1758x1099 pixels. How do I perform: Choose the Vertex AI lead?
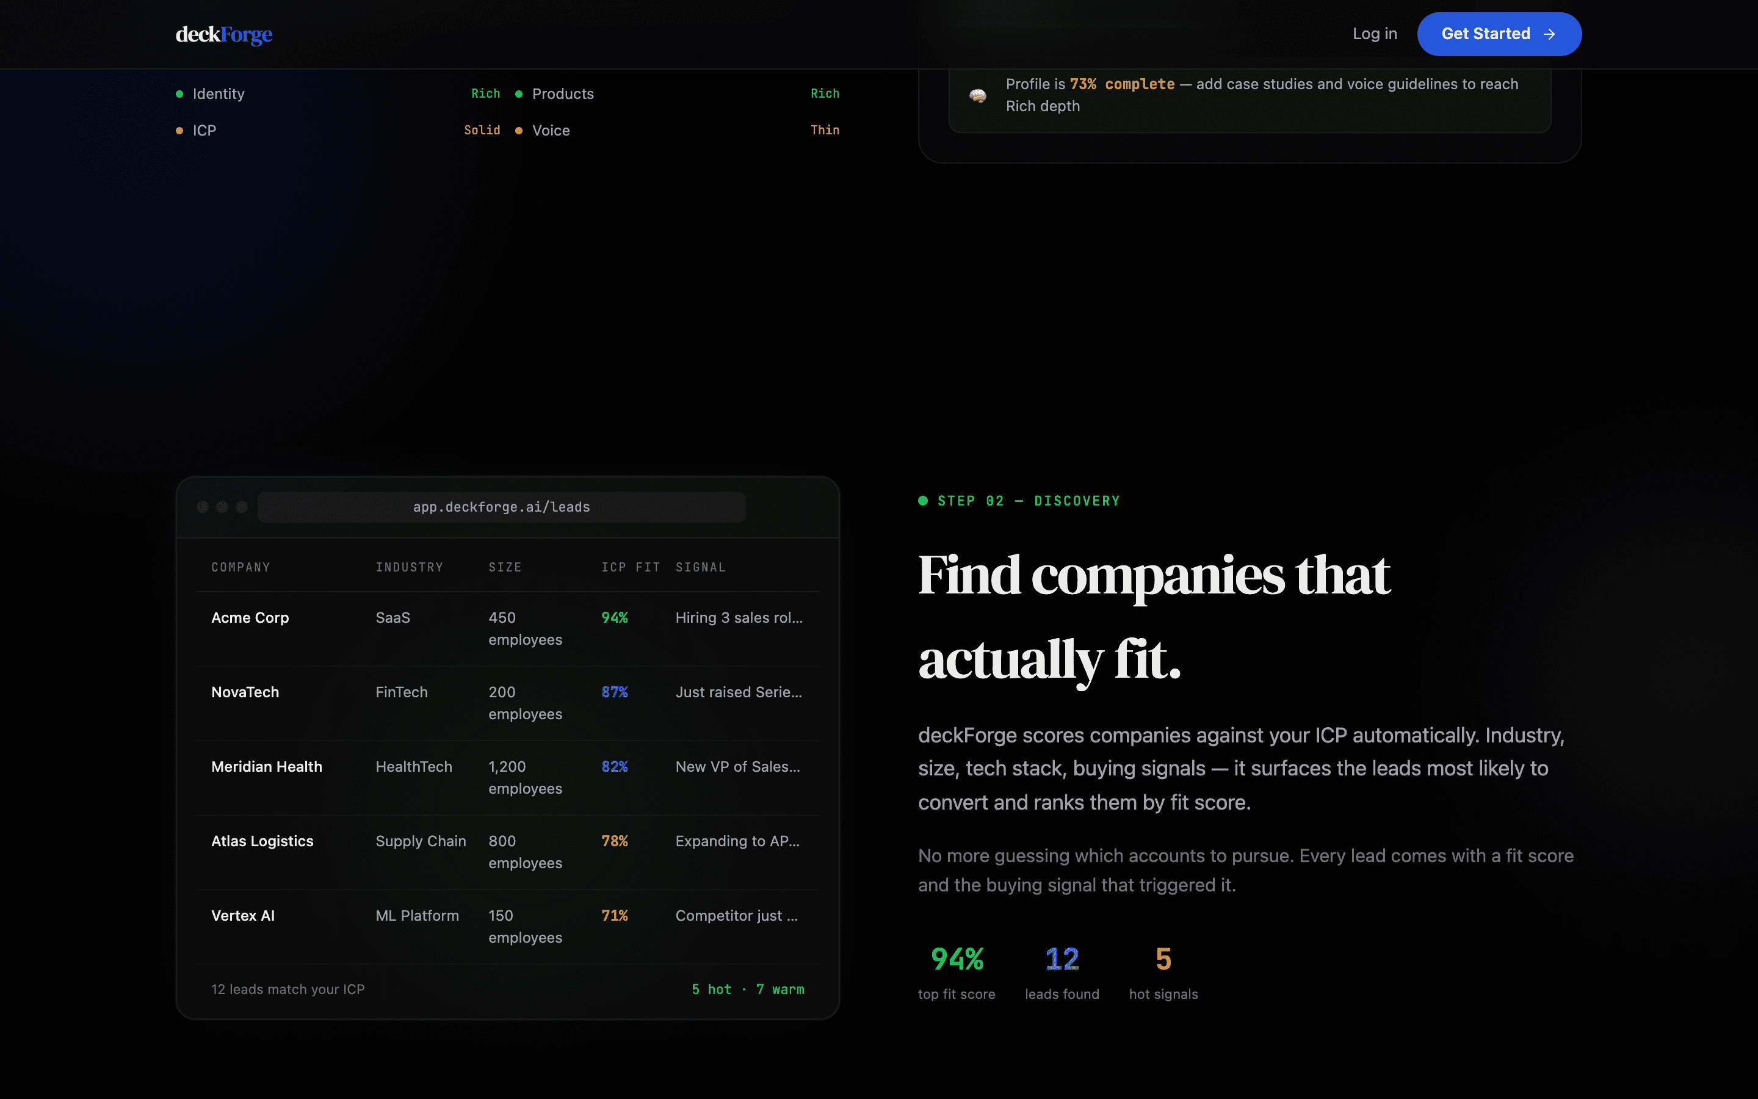[x=508, y=927]
